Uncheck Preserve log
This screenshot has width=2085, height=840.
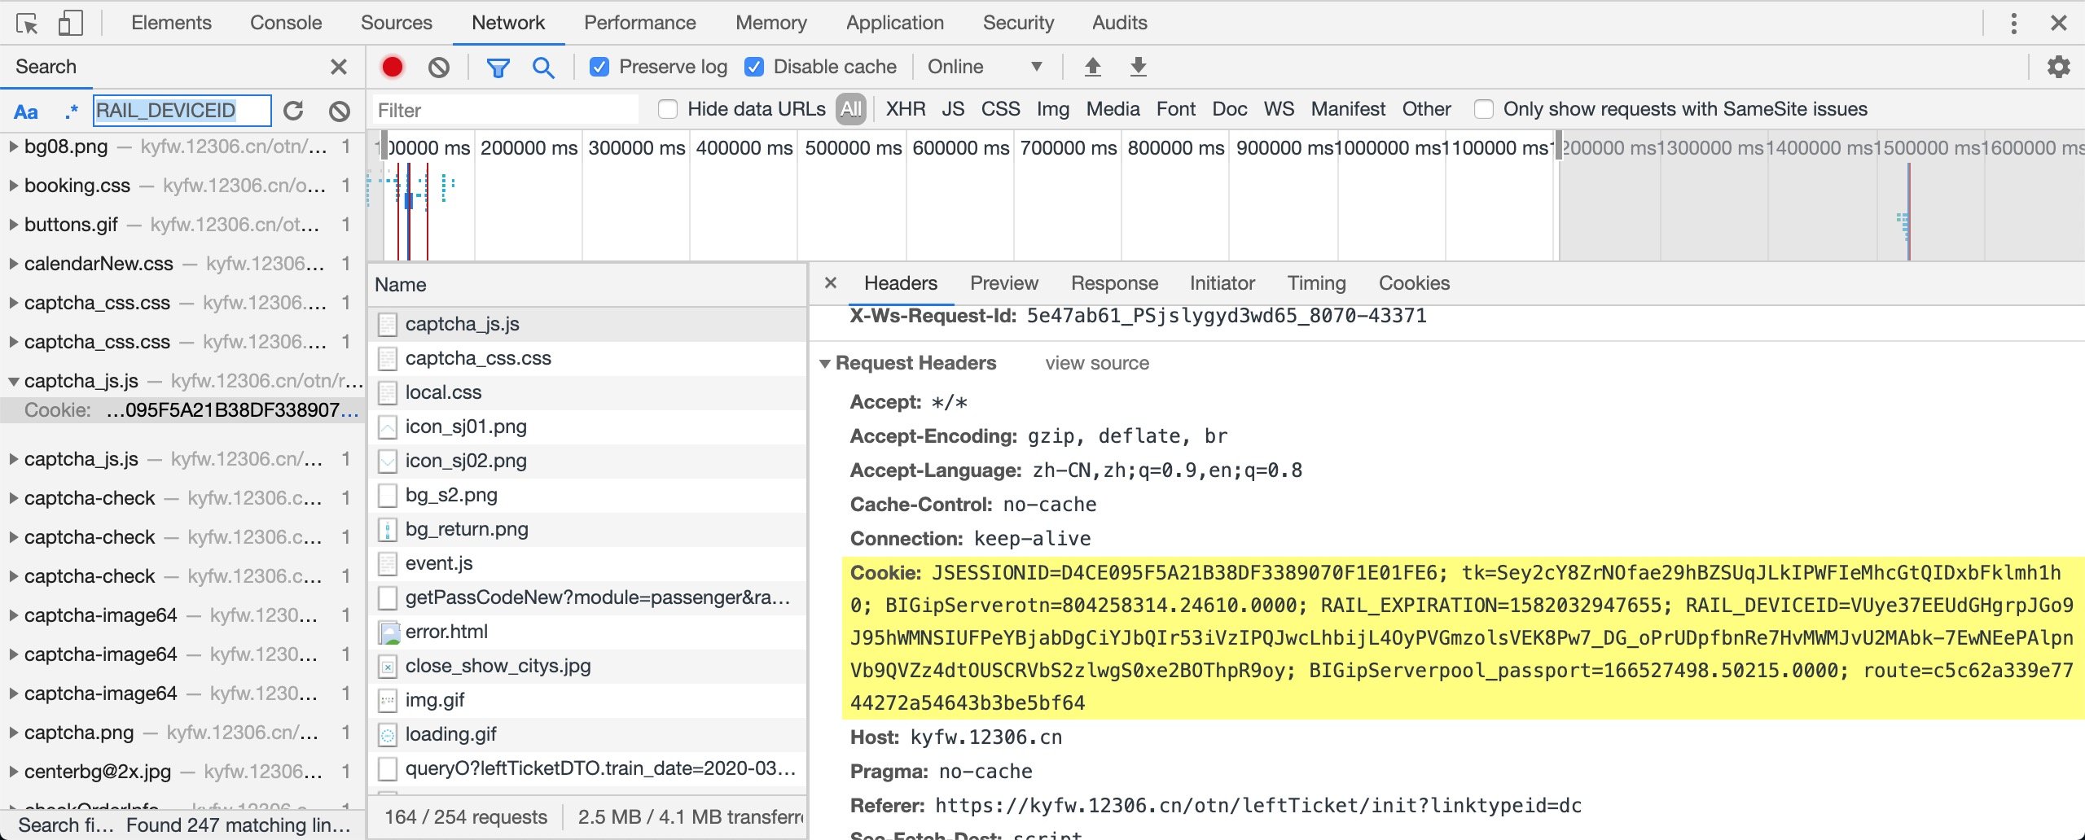[x=600, y=67]
